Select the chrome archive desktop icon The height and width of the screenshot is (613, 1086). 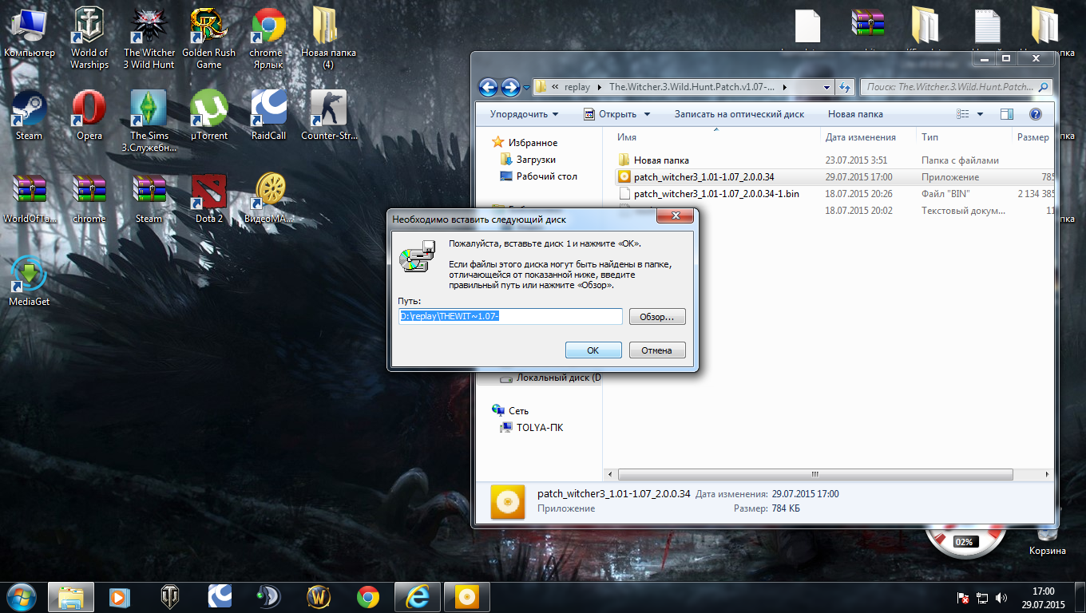[x=89, y=198]
